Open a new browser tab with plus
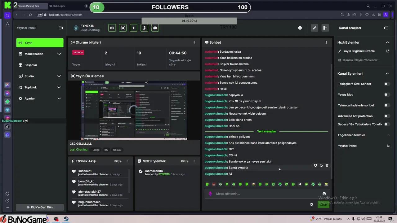Image resolution: width=397 pixels, height=223 pixels. pyautogui.click(x=86, y=6)
